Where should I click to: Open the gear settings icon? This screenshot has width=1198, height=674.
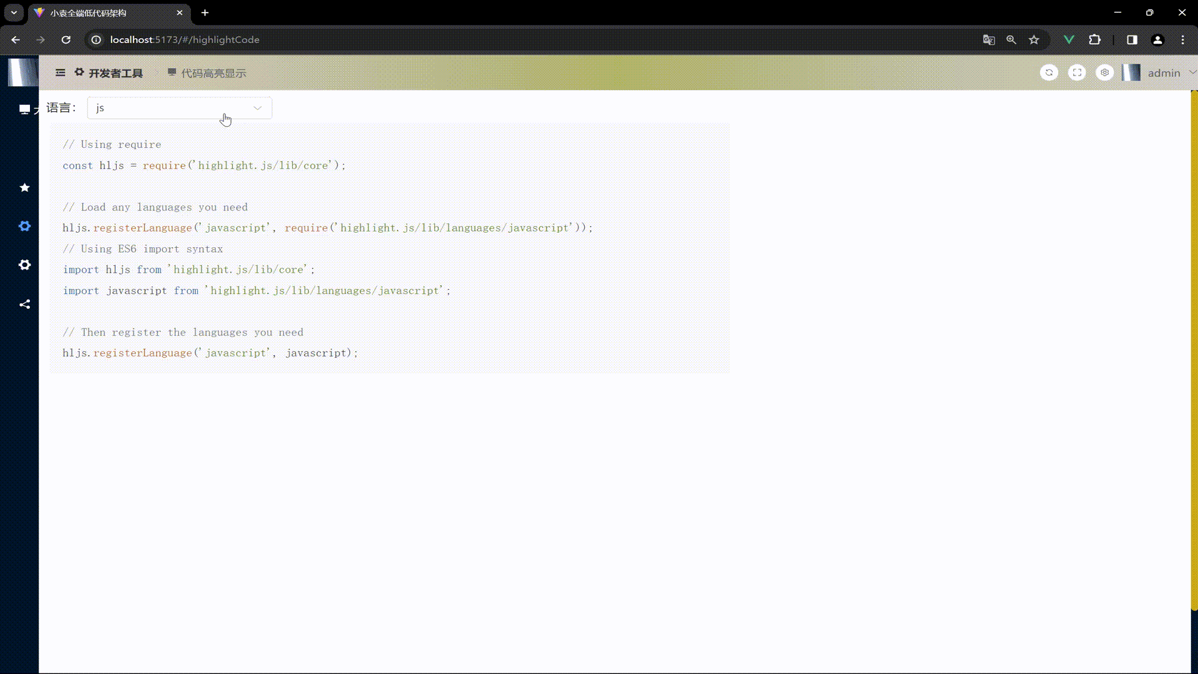click(x=1105, y=72)
